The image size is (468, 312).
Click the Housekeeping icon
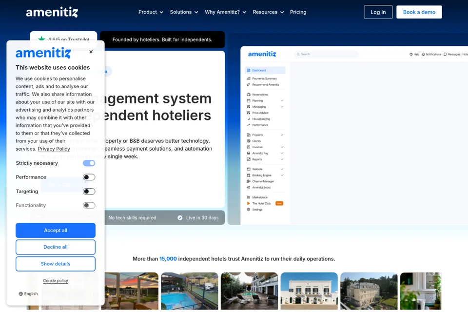point(249,119)
